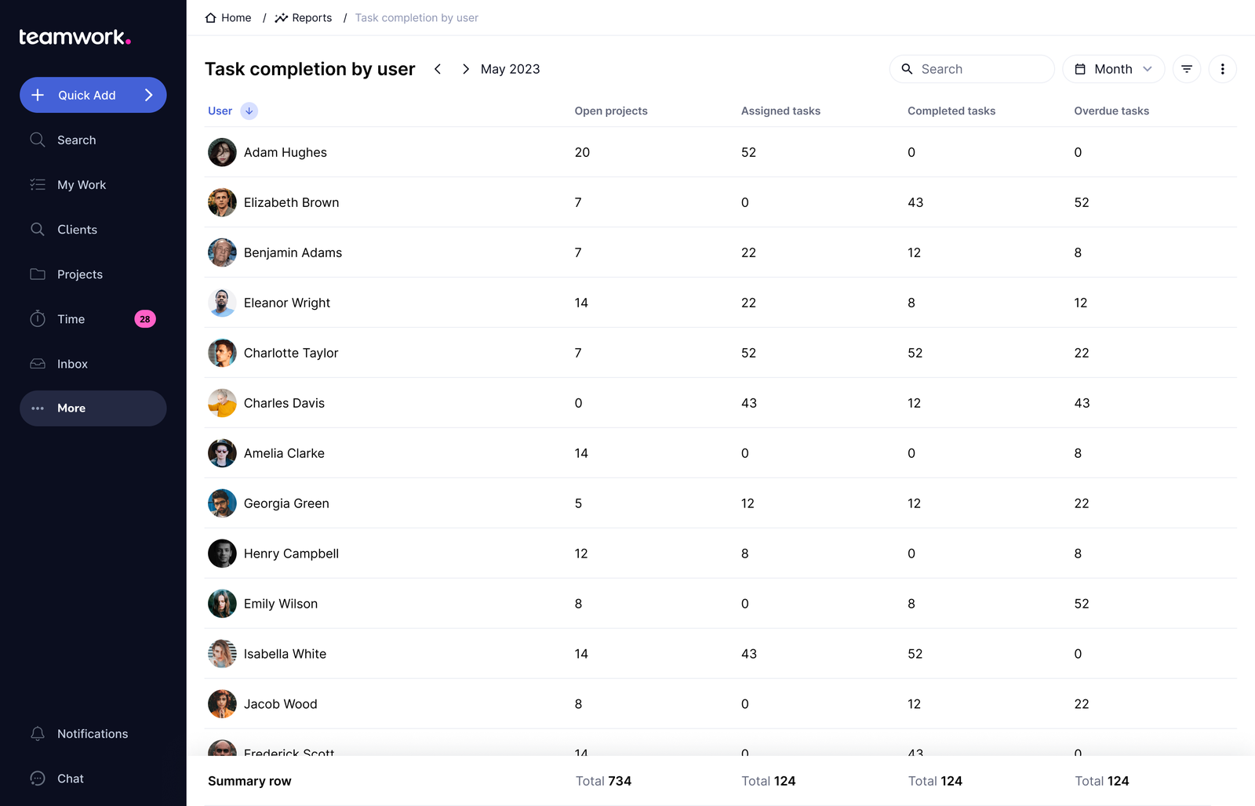This screenshot has height=806, width=1255.
Task: Open My Work from the sidebar
Action: point(82,184)
